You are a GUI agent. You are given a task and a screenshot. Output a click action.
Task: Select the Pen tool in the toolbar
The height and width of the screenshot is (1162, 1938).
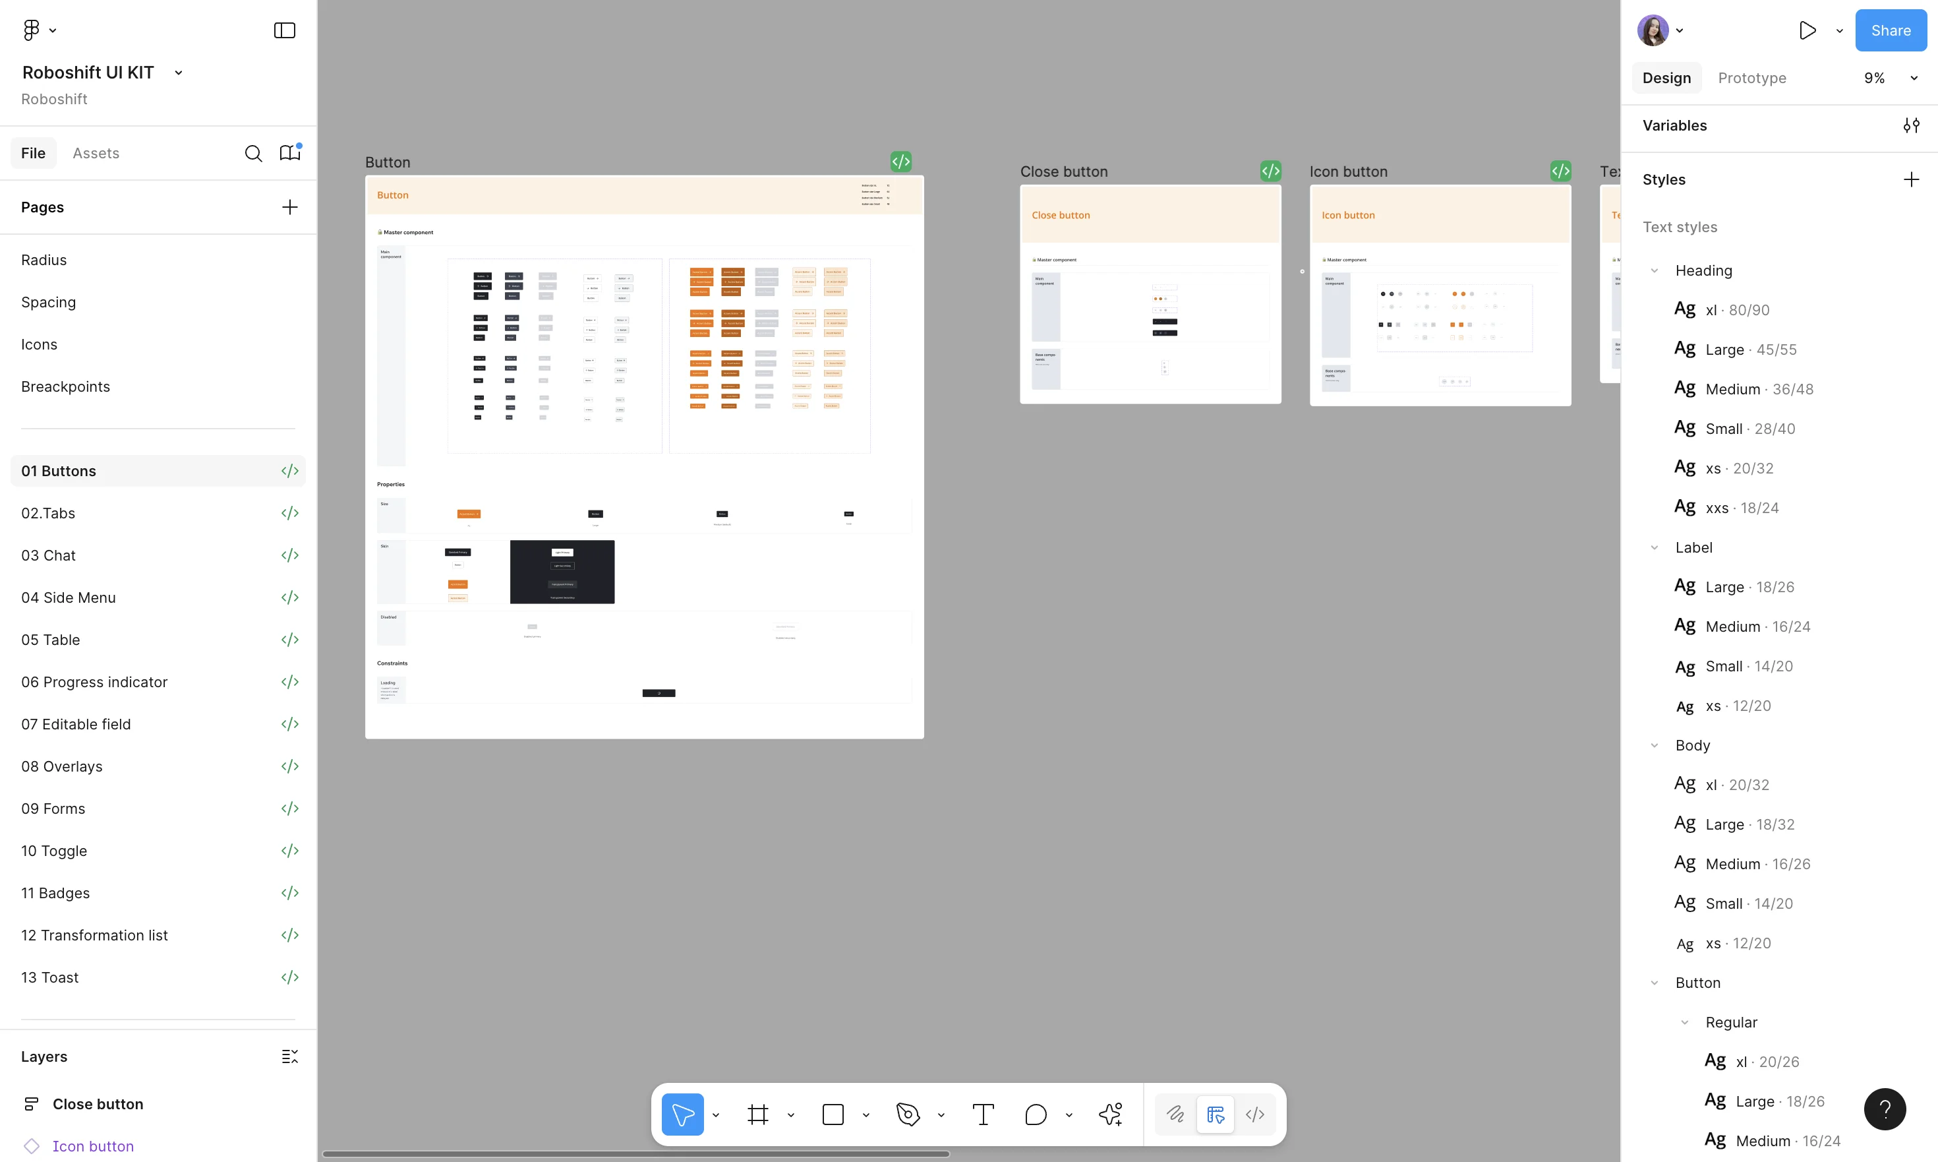[906, 1113]
